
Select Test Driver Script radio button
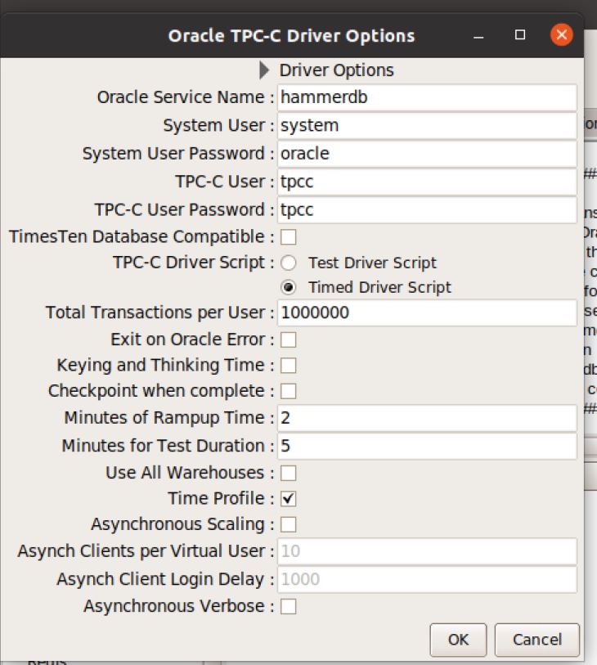click(x=289, y=263)
